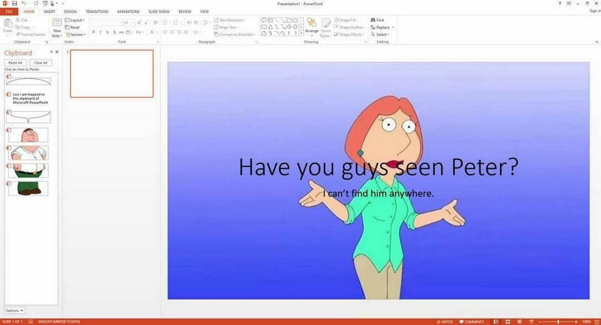Open the Shape Fill dropdown
The width and height of the screenshot is (601, 325).
click(x=347, y=20)
